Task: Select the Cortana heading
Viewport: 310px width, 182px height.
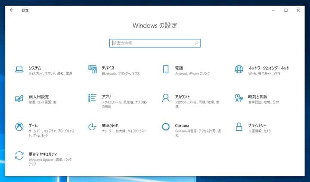Action: click(182, 126)
